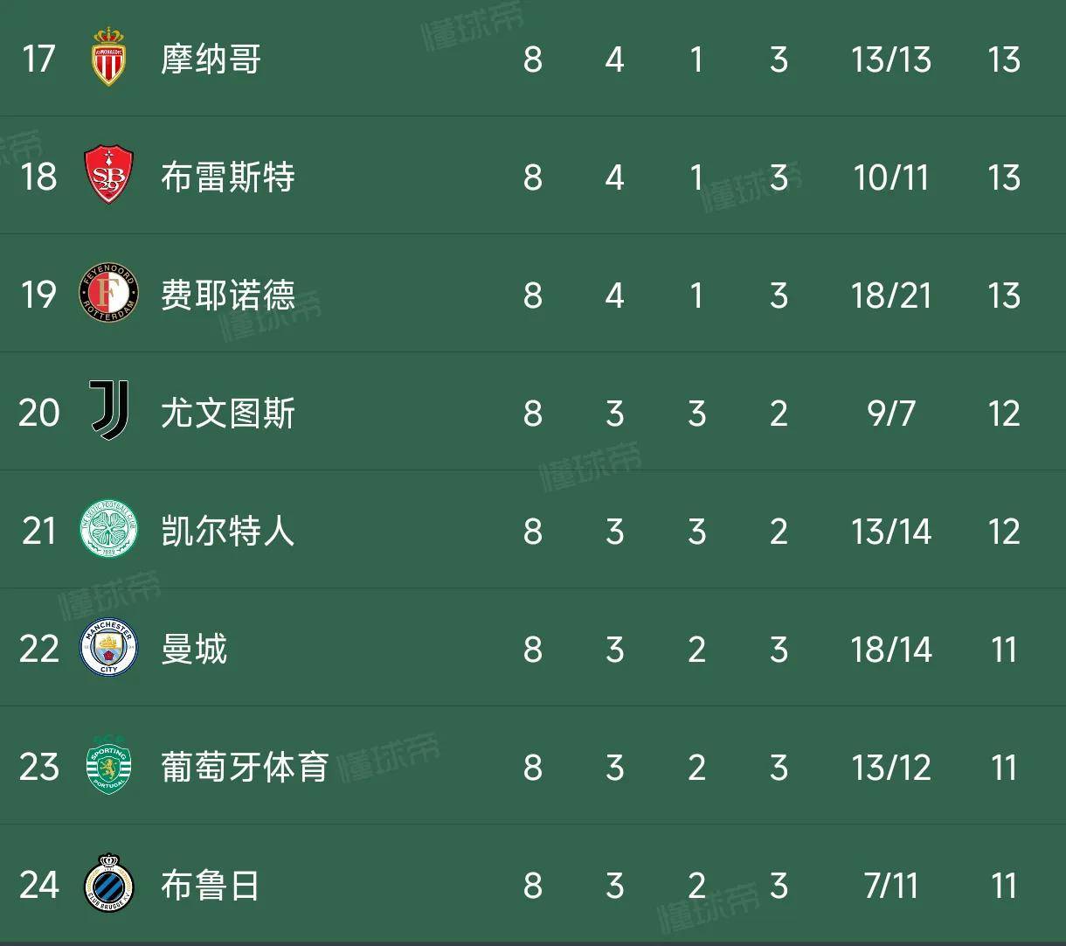
Task: Click the Feyenoord Rotterdam club crest
Action: [x=109, y=293]
